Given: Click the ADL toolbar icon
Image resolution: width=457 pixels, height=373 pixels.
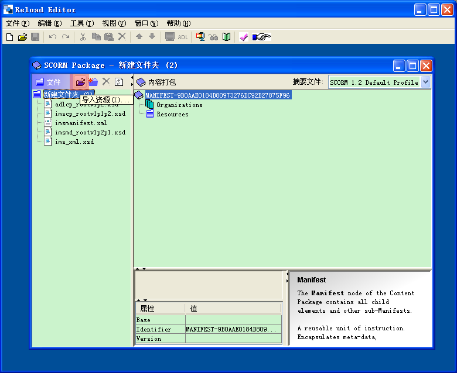Looking at the screenshot, I should (x=183, y=37).
